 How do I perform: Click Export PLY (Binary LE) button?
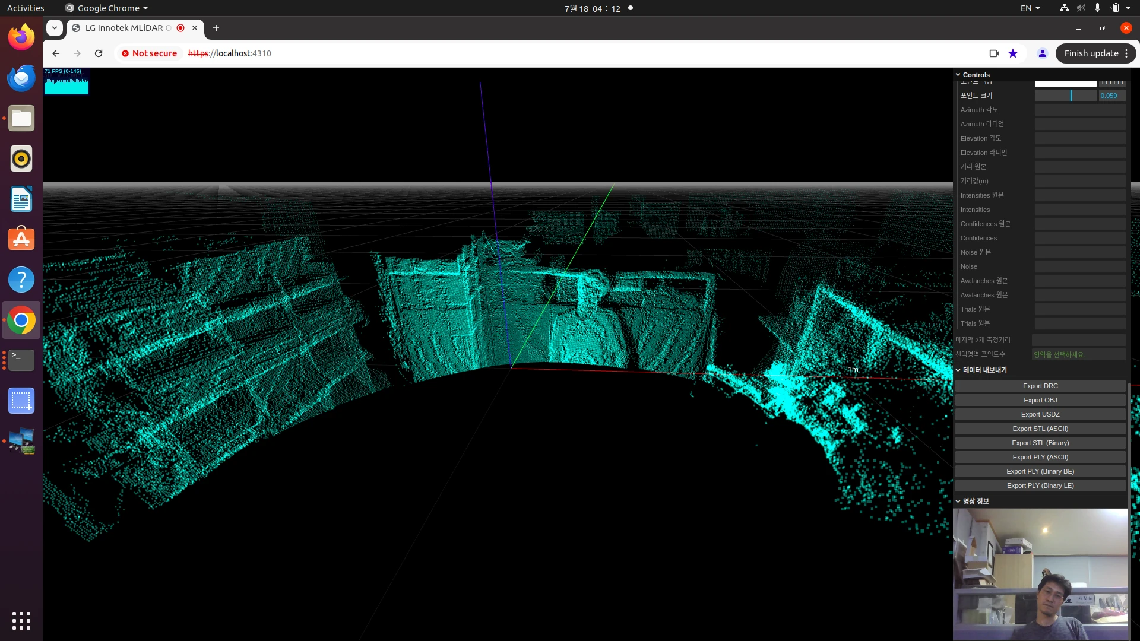1040,485
